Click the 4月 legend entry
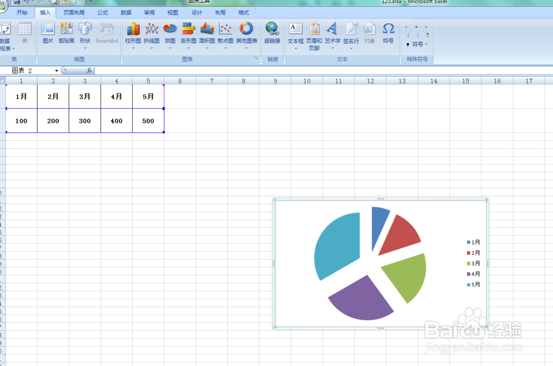The image size is (553, 366). pos(473,274)
